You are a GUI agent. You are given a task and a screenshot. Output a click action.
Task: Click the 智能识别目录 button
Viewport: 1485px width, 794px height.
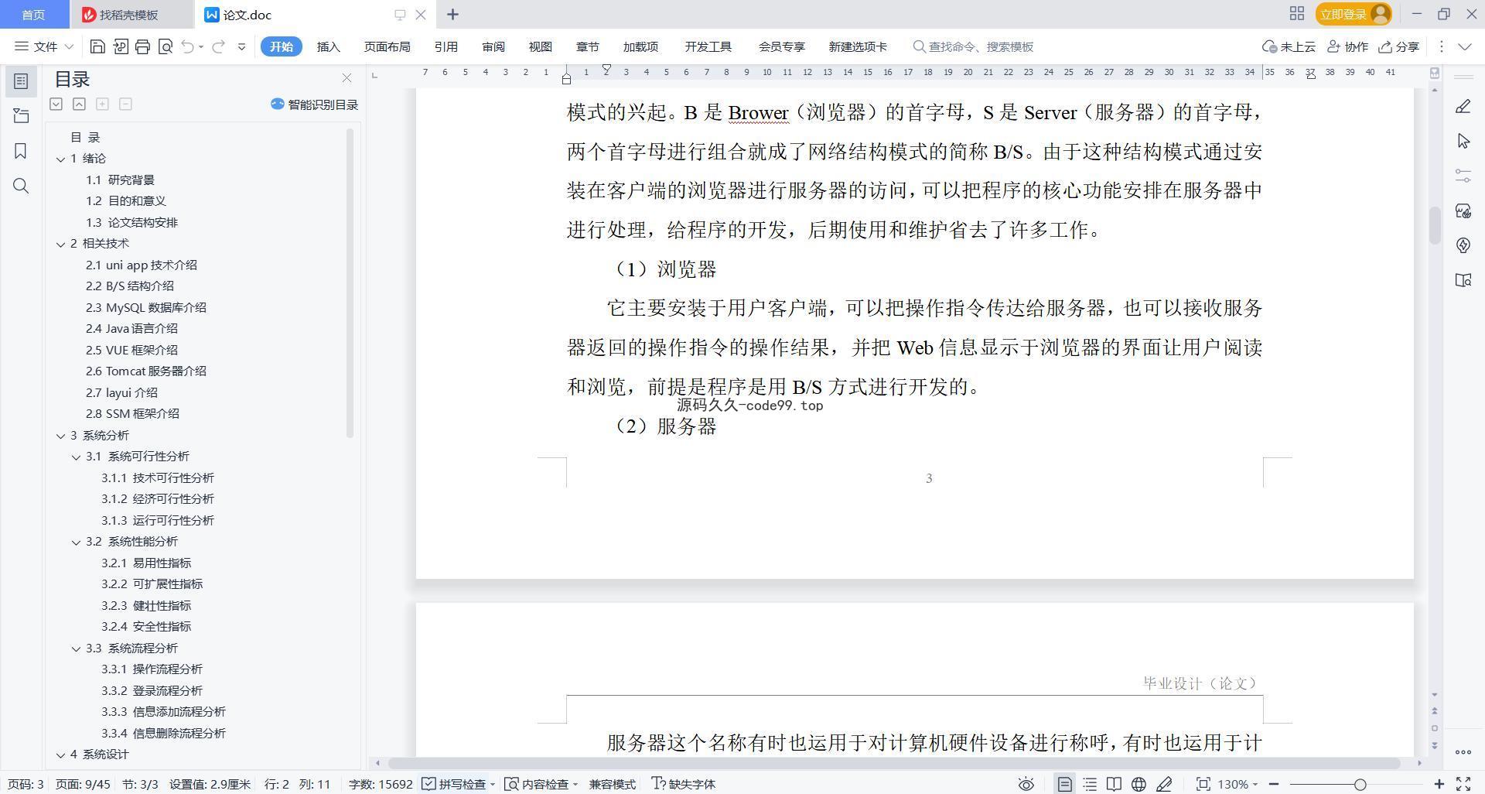tap(314, 104)
